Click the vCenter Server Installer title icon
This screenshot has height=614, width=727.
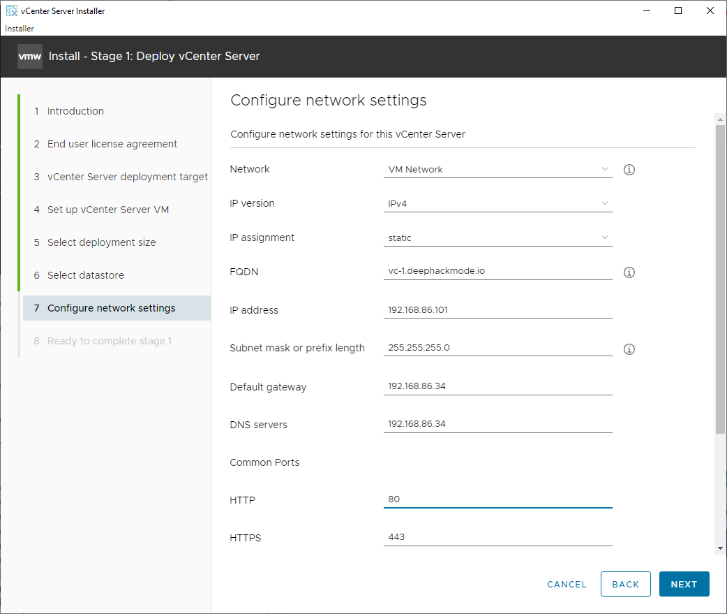tap(11, 10)
